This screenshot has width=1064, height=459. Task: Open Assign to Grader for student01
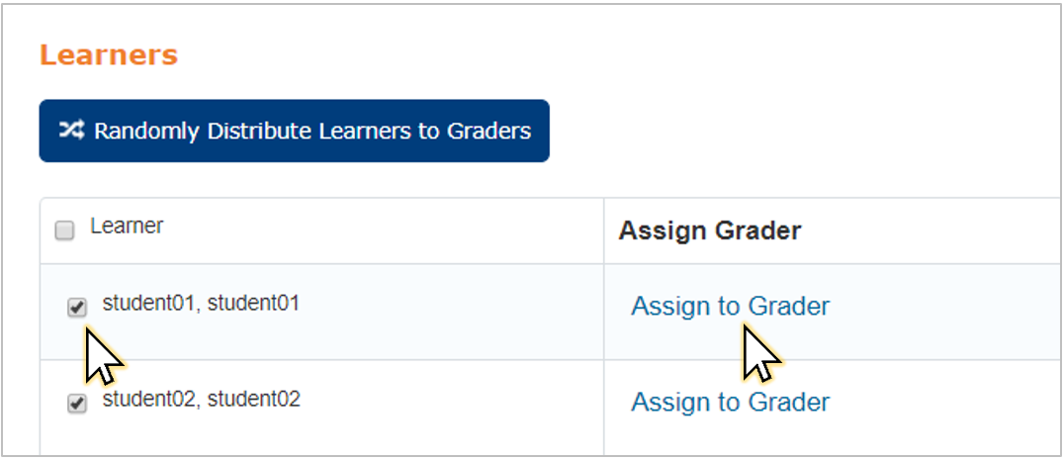click(x=730, y=307)
